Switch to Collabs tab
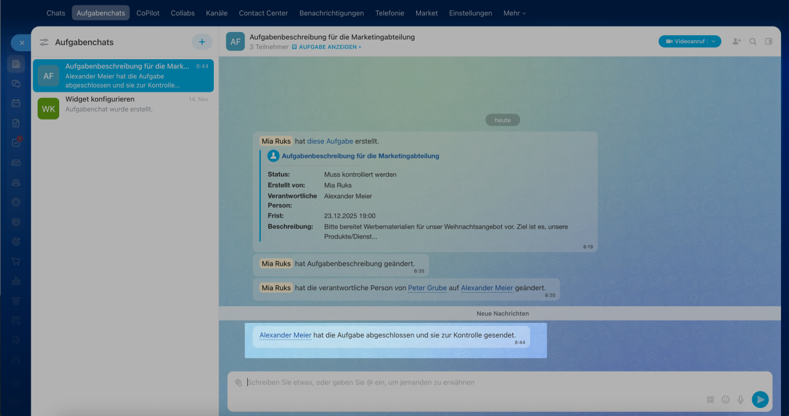Image resolution: width=789 pixels, height=416 pixels. (x=182, y=13)
